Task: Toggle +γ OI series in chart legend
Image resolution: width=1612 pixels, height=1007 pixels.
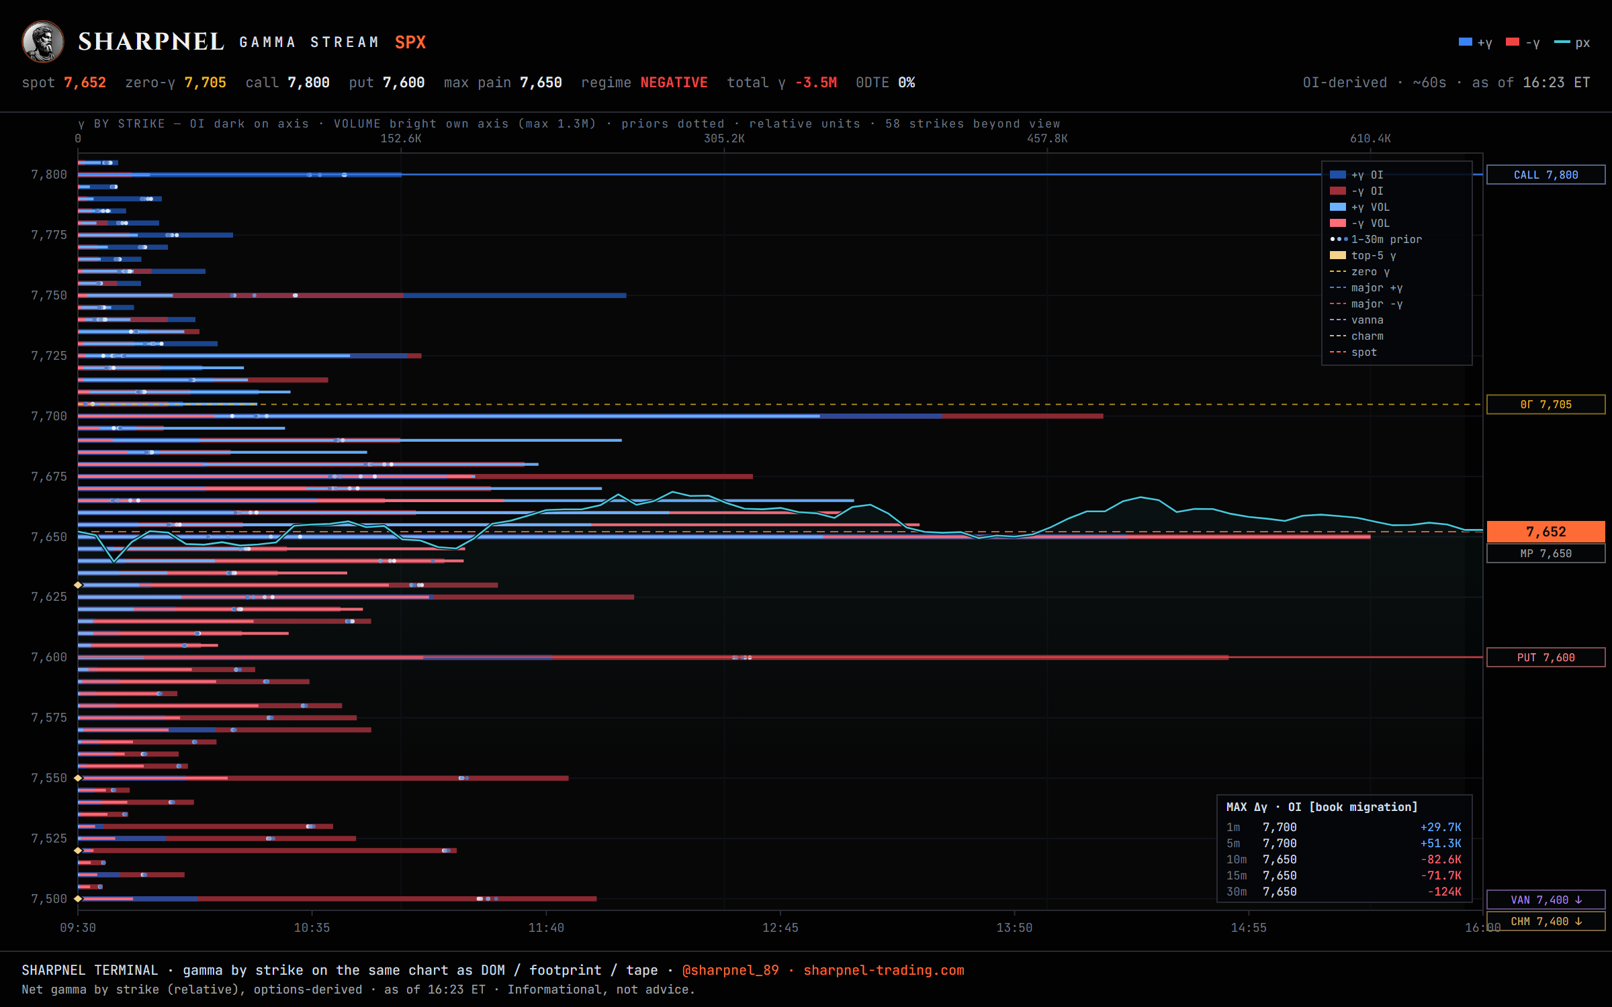Action: (1357, 175)
